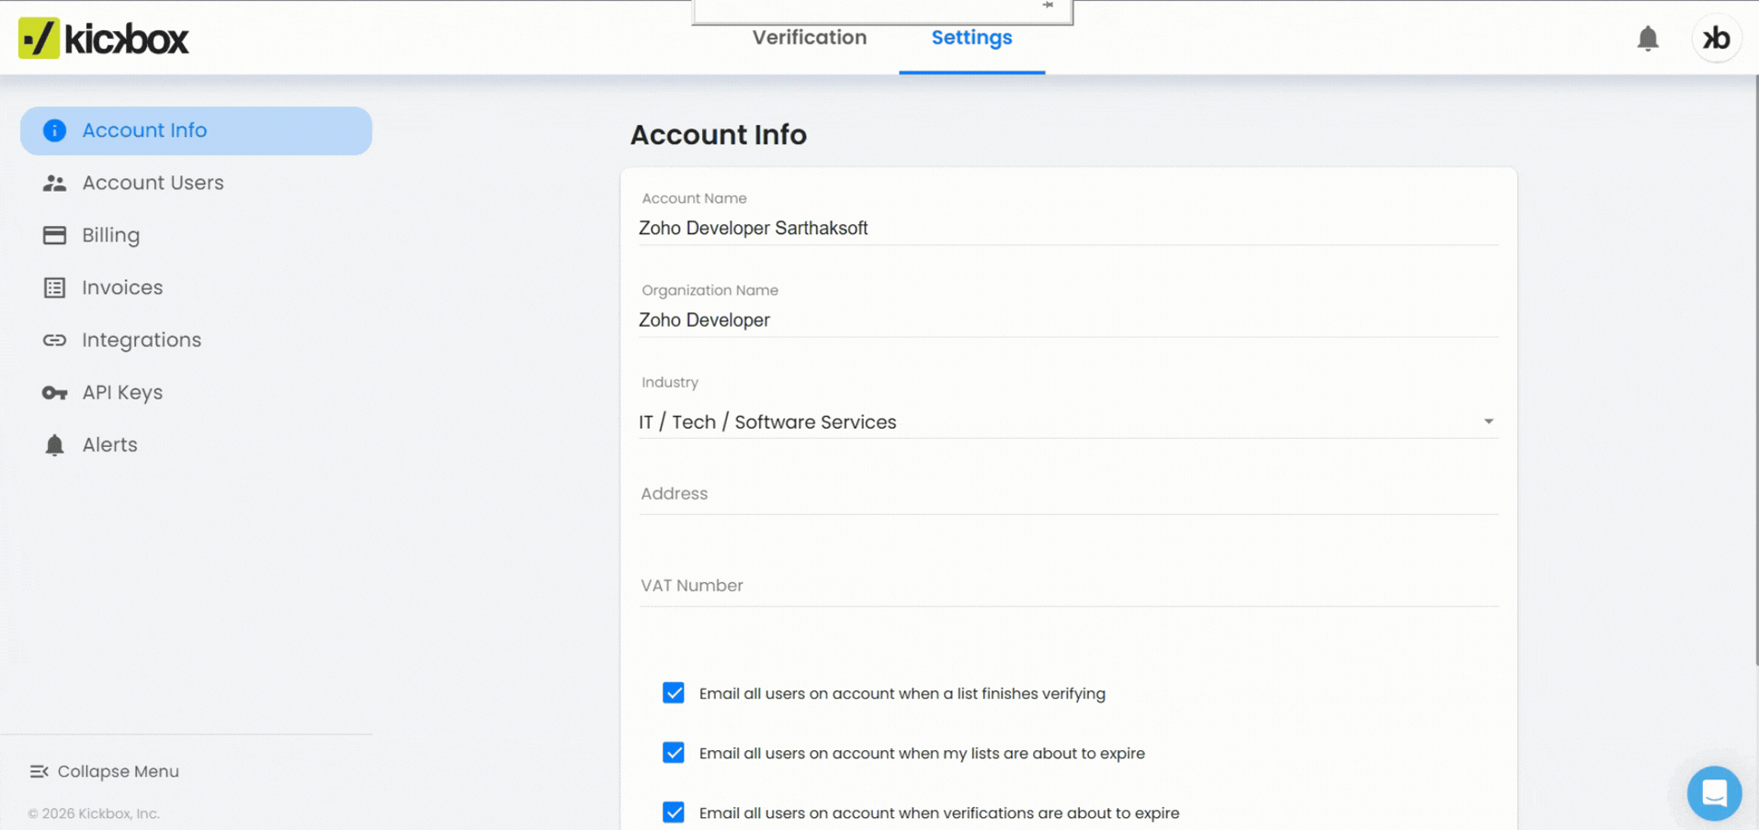Image resolution: width=1759 pixels, height=830 pixels.
Task: Uncheck email when lists are about to expire
Action: tap(674, 753)
